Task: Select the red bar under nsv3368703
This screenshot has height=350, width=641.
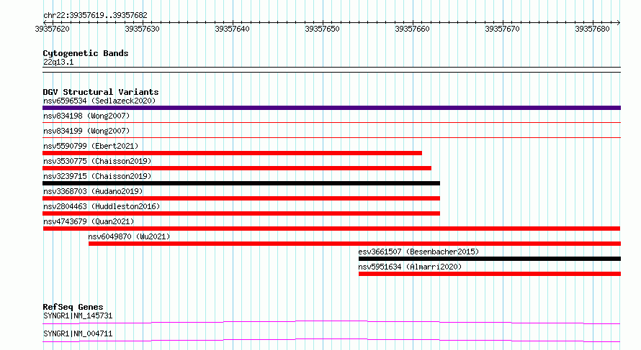Action: tap(241, 198)
